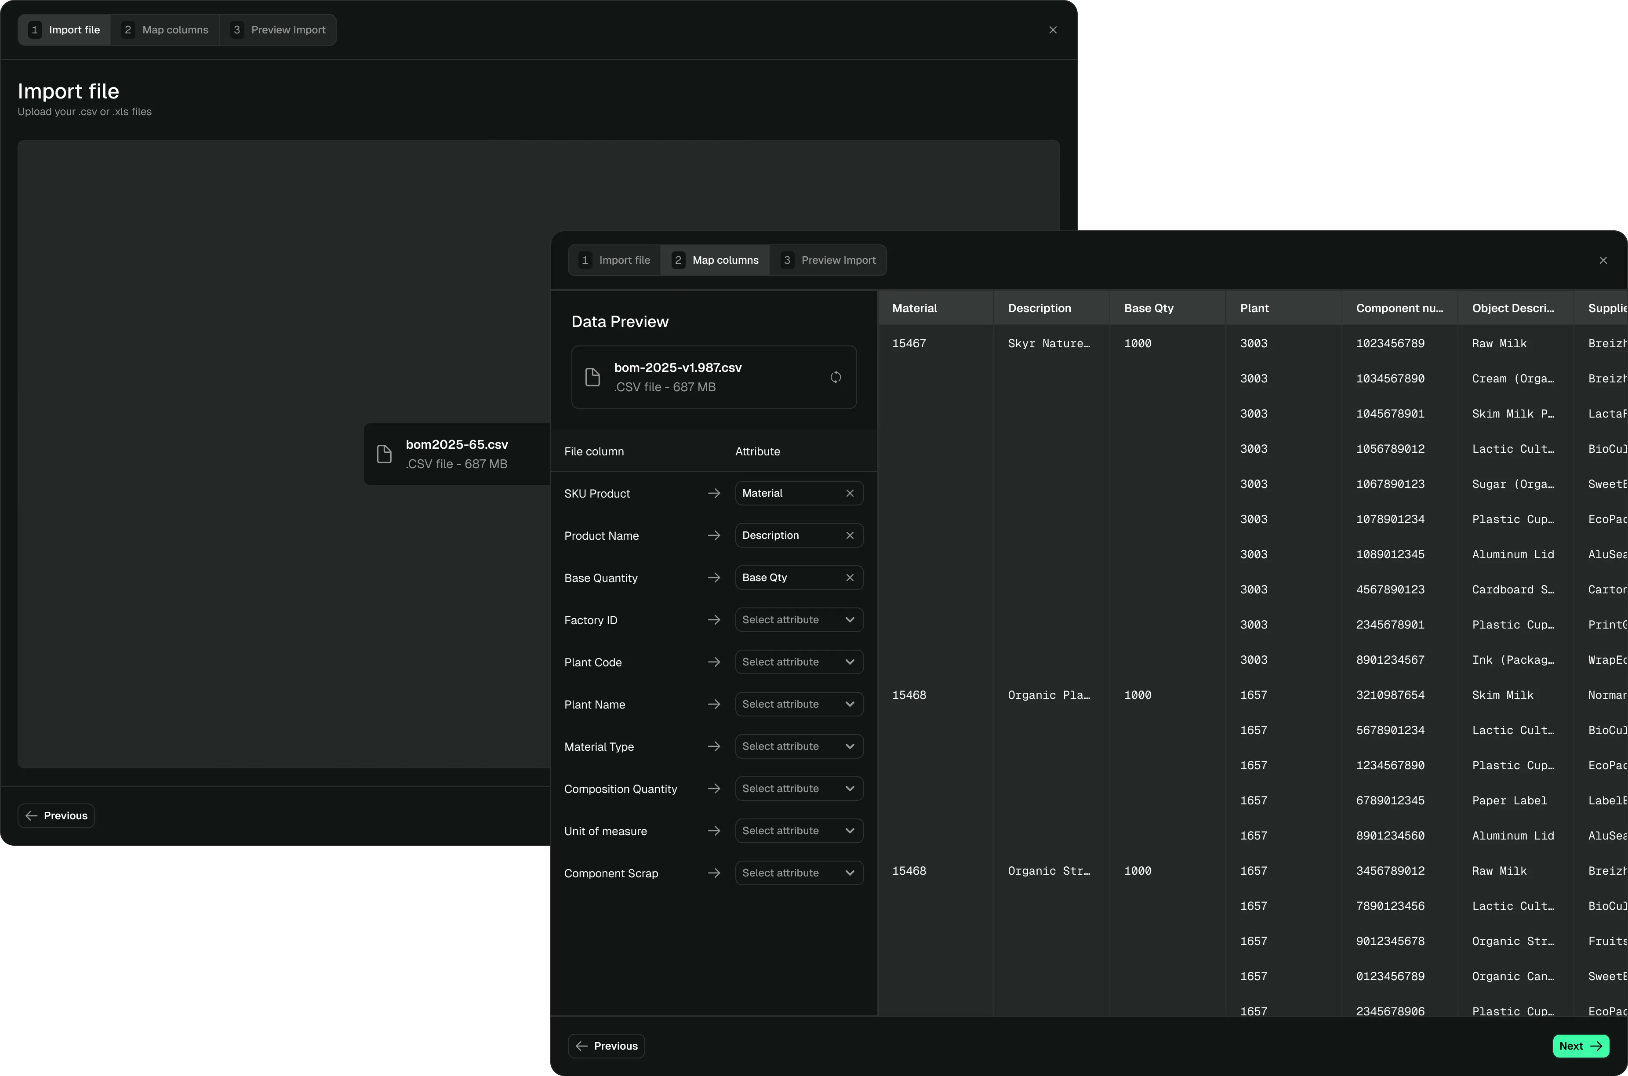Click the file icon of bom-2025-v1.987.csv

click(593, 377)
